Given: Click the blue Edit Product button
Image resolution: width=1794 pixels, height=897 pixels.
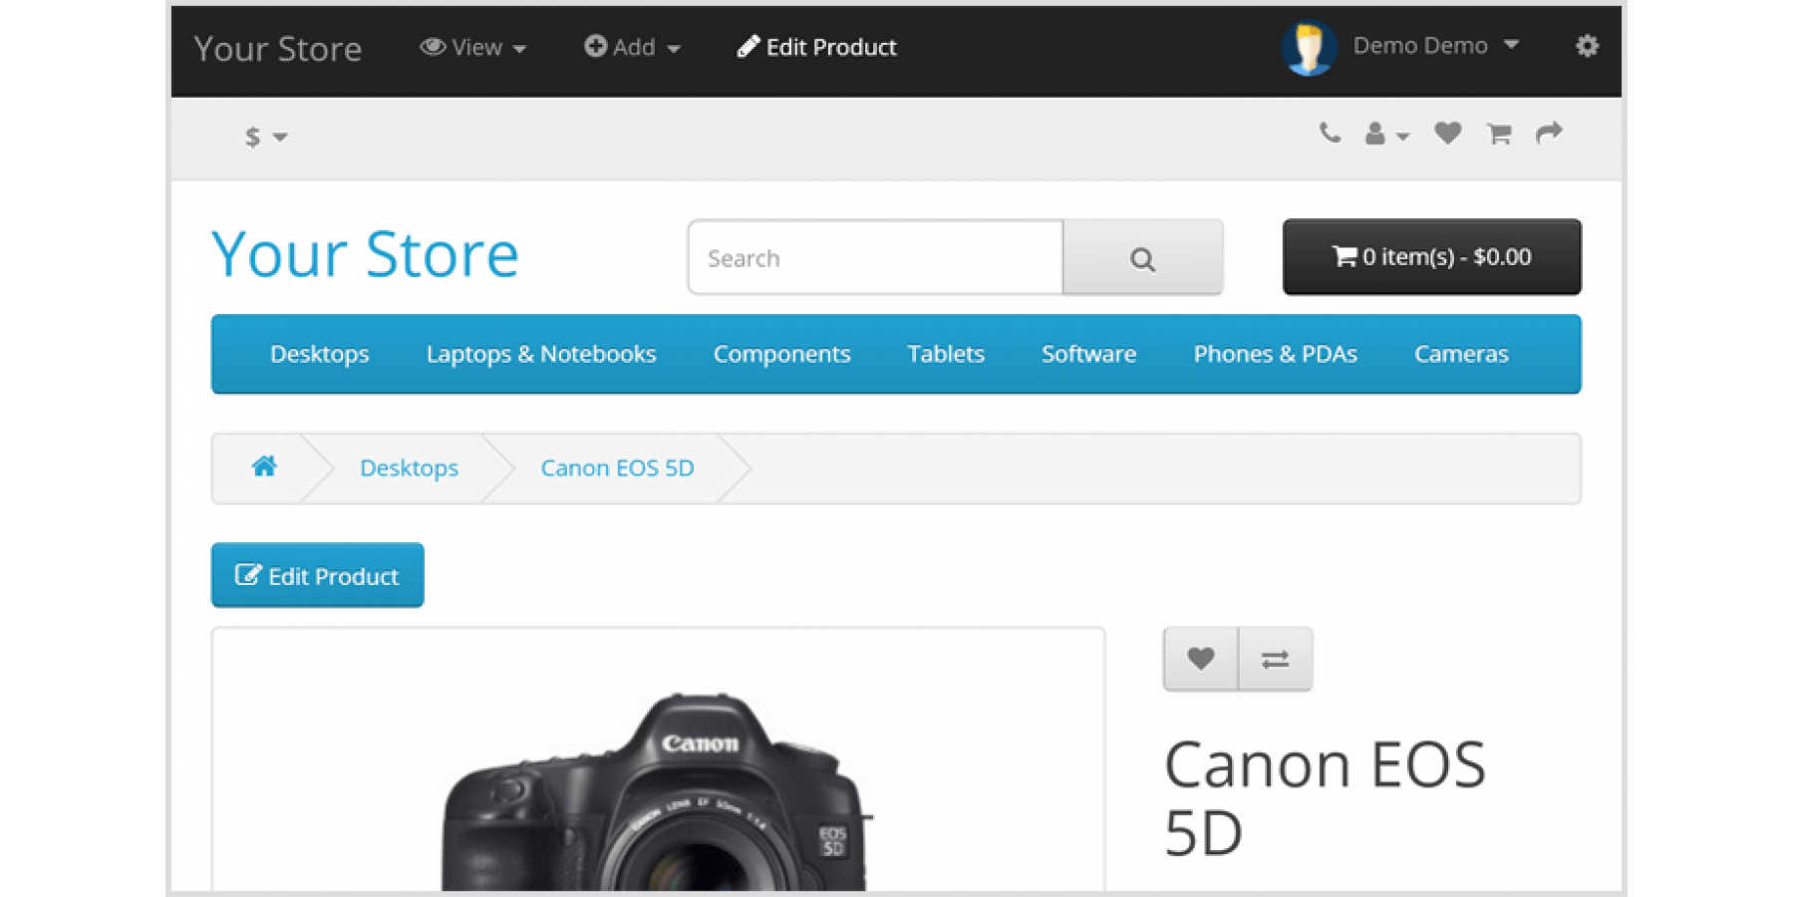Looking at the screenshot, I should tap(317, 575).
